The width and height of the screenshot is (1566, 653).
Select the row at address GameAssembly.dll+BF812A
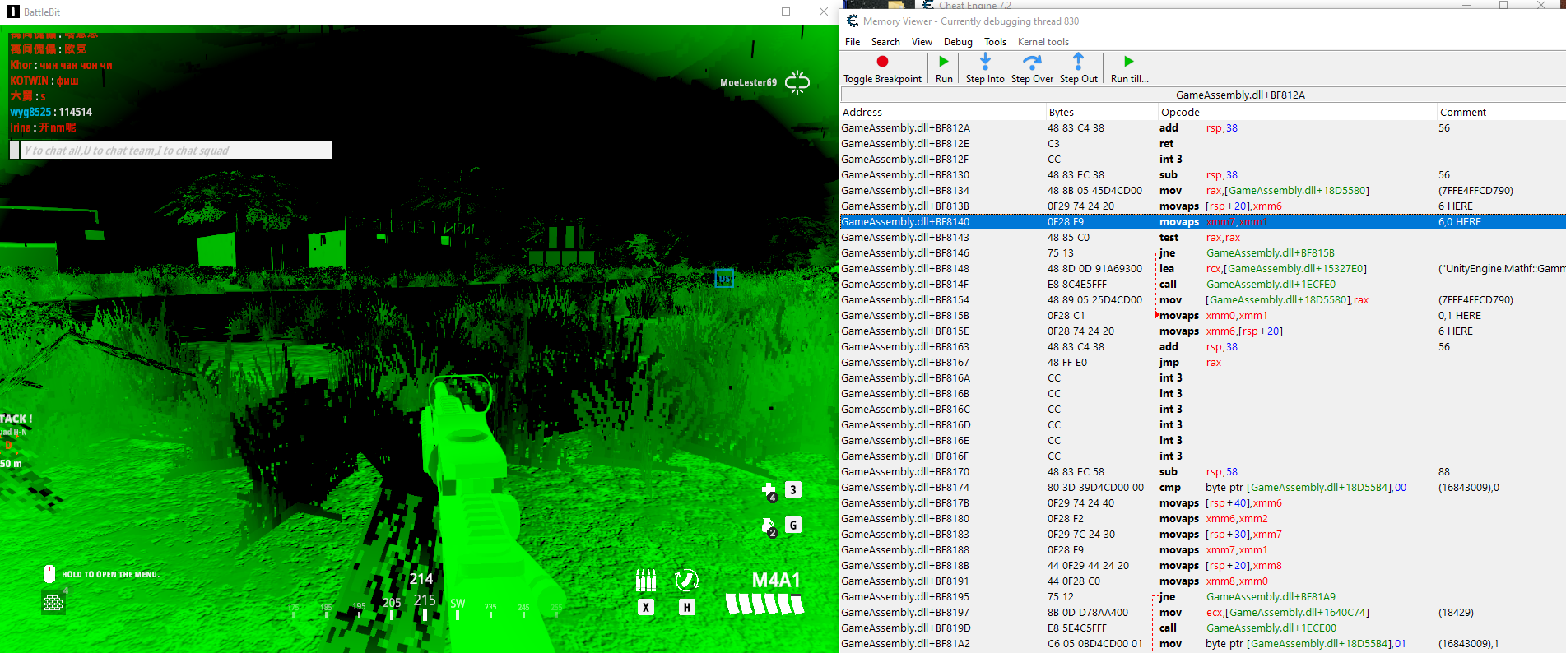tap(1203, 128)
